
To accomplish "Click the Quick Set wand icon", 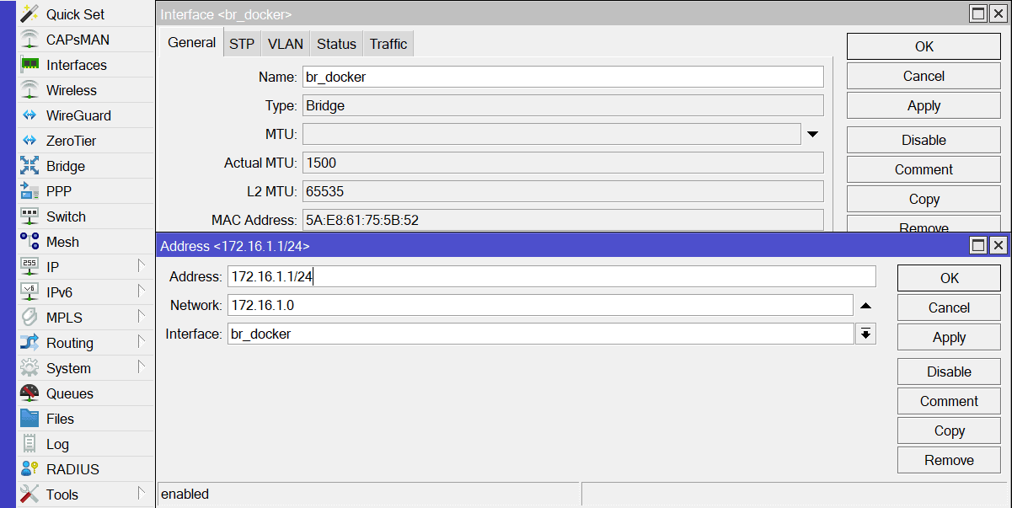I will coord(29,14).
